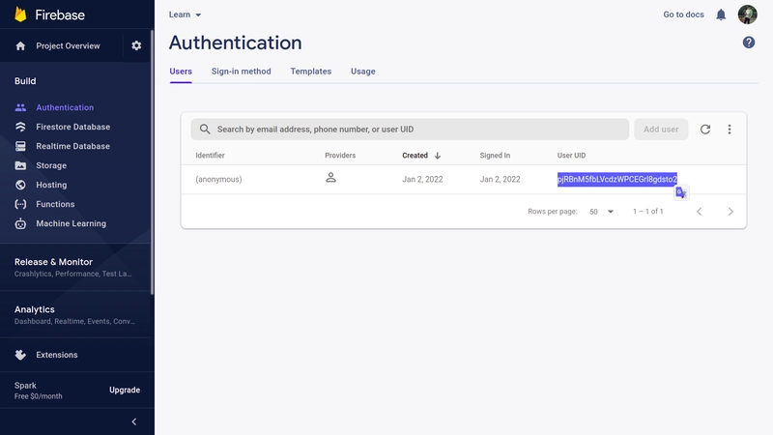The image size is (773, 435).
Task: Click the Firestore Database icon
Action: point(20,127)
